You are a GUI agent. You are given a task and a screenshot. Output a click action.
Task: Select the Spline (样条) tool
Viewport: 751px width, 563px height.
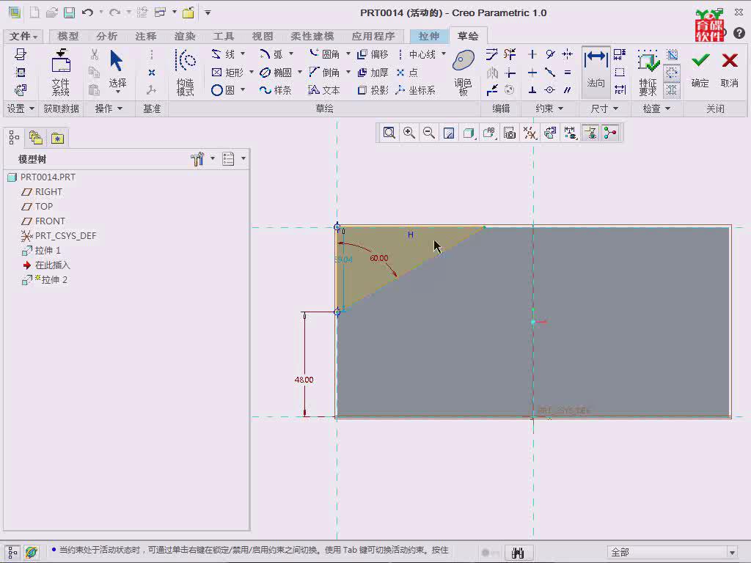276,90
